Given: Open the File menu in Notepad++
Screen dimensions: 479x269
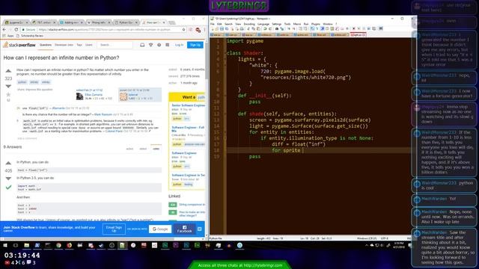Looking at the screenshot, I should 213,24.
